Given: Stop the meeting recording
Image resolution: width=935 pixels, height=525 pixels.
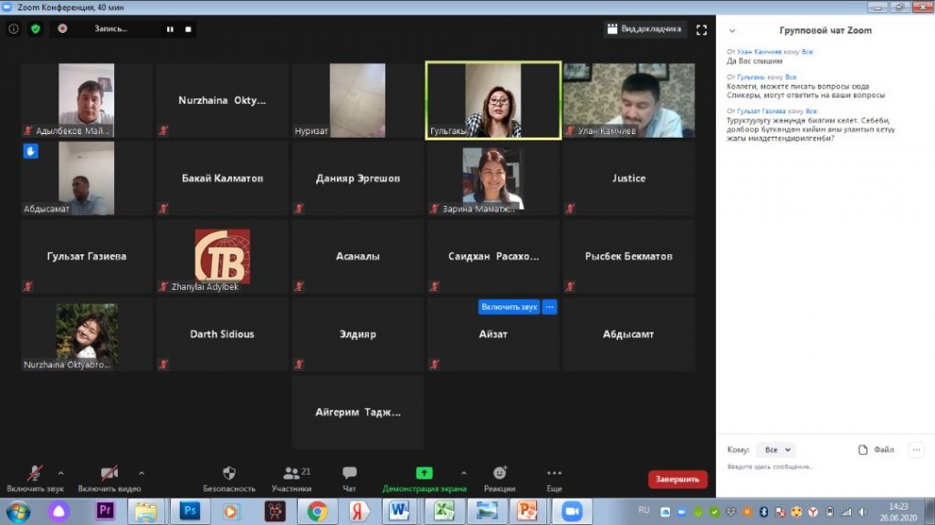Looking at the screenshot, I should [188, 28].
